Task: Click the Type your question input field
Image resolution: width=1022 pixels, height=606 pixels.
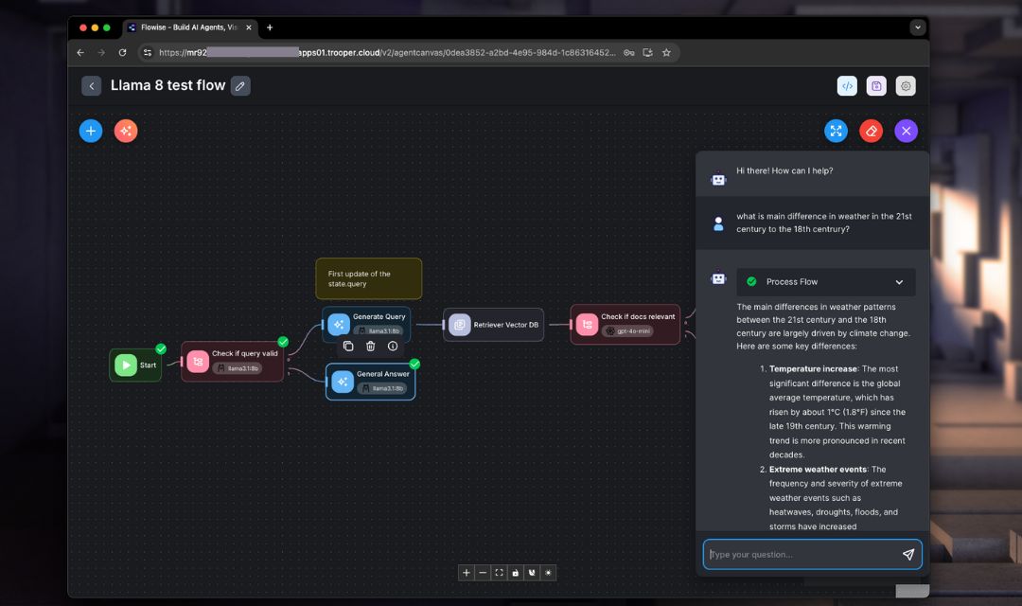Action: pyautogui.click(x=804, y=554)
